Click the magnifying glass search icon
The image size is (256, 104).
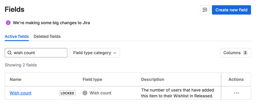pos(10,53)
